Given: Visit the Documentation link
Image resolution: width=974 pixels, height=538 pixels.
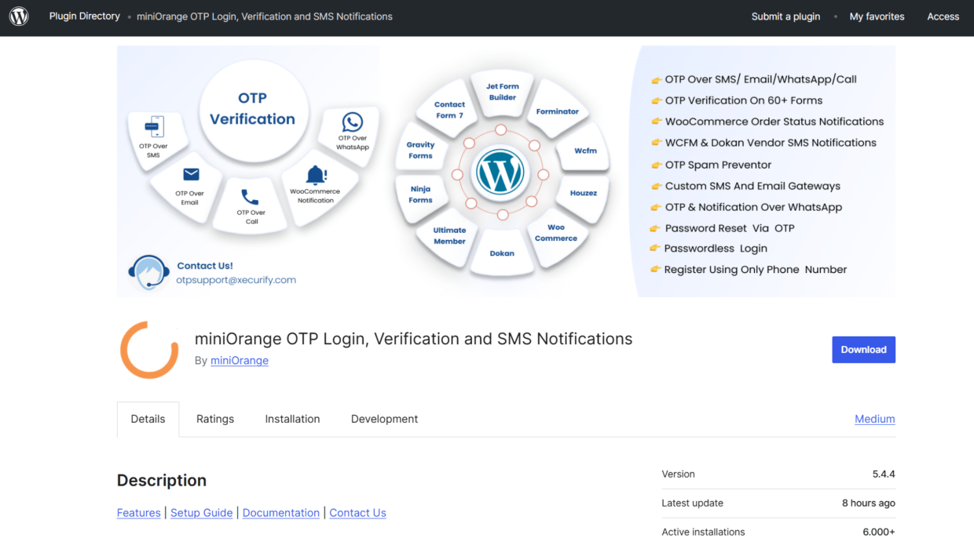Looking at the screenshot, I should click(x=280, y=512).
